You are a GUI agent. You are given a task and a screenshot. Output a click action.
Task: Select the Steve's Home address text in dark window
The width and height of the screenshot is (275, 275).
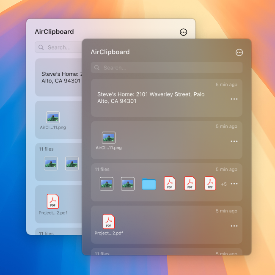coord(151,98)
